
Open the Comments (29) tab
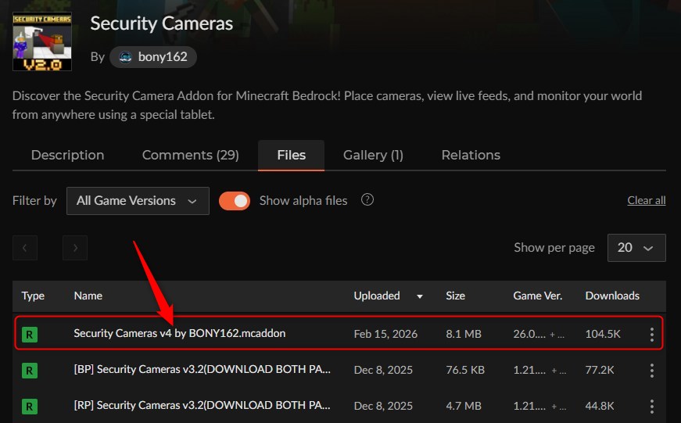pos(191,155)
